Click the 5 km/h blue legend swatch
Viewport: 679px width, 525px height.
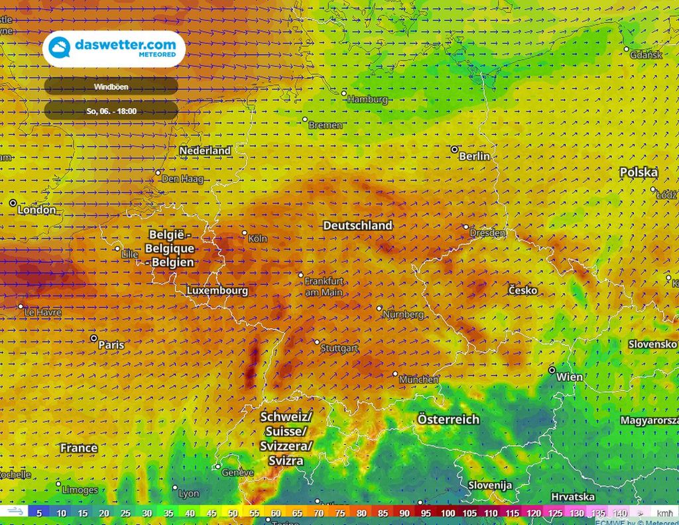[x=39, y=512]
